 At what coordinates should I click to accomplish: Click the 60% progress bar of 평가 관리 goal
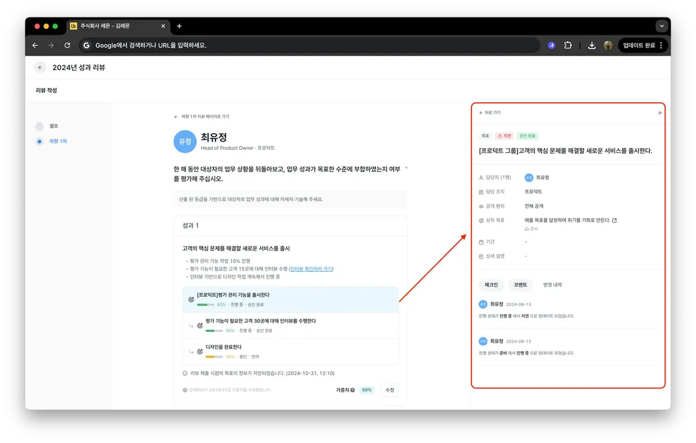[206, 305]
